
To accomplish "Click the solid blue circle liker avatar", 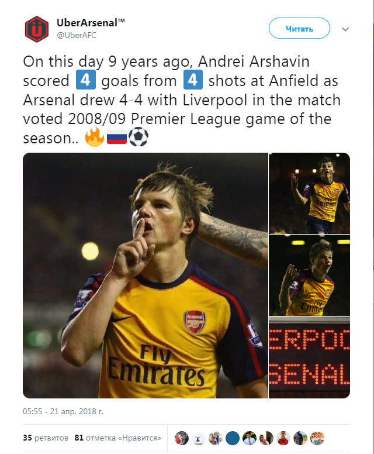I will coord(233,438).
